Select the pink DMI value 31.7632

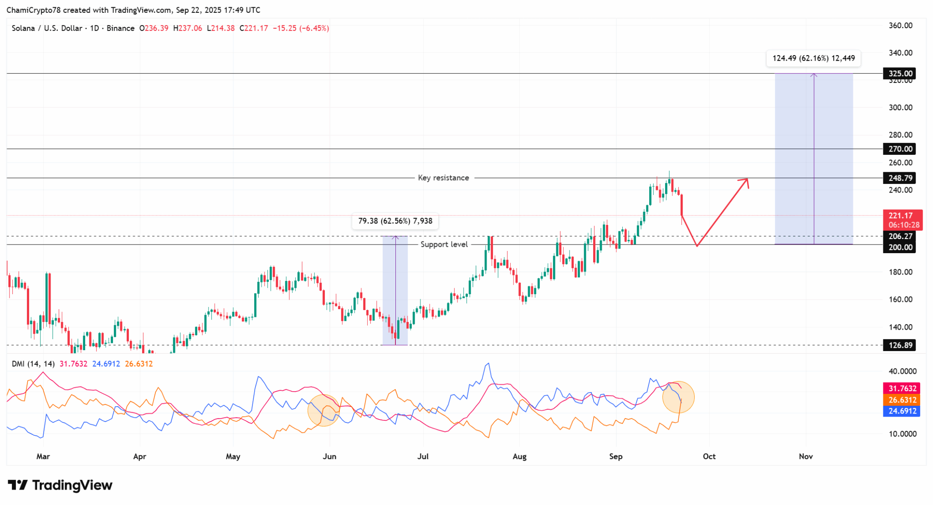click(73, 364)
